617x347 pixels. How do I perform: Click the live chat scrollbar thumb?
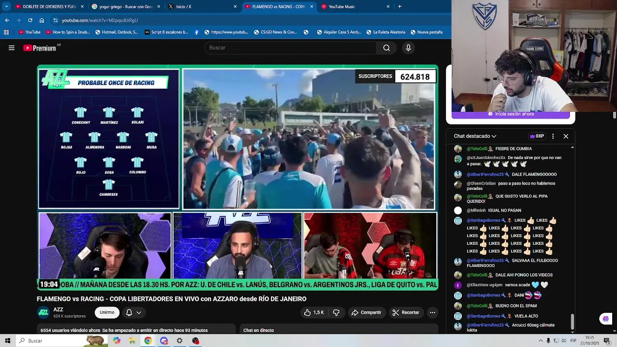pos(572,321)
